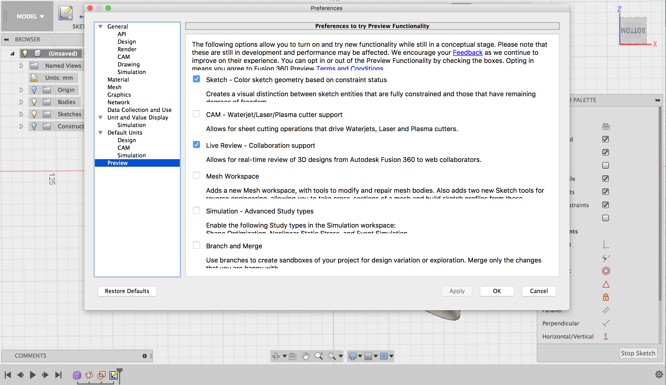Select the Zoom magnifier tool
The image size is (666, 385).
click(x=319, y=356)
